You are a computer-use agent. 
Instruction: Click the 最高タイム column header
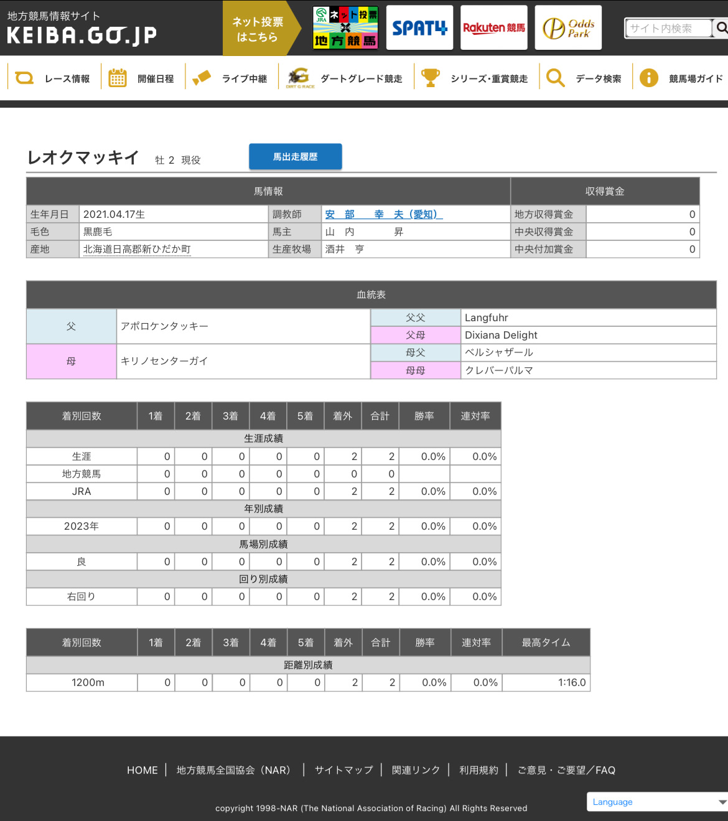546,642
